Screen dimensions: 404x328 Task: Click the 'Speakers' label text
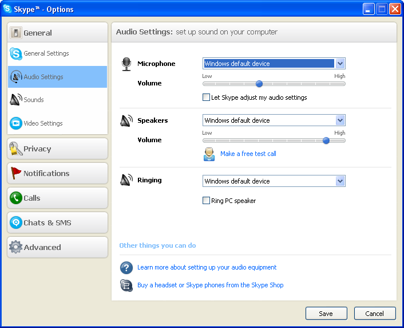click(x=153, y=120)
